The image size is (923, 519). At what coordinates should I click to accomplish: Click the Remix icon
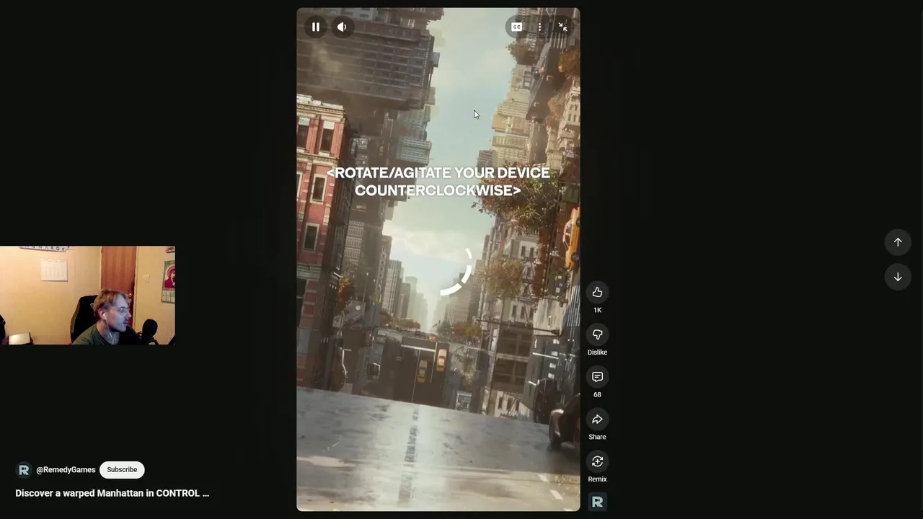597,461
